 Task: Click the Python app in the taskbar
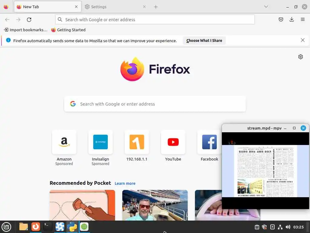[72, 227]
